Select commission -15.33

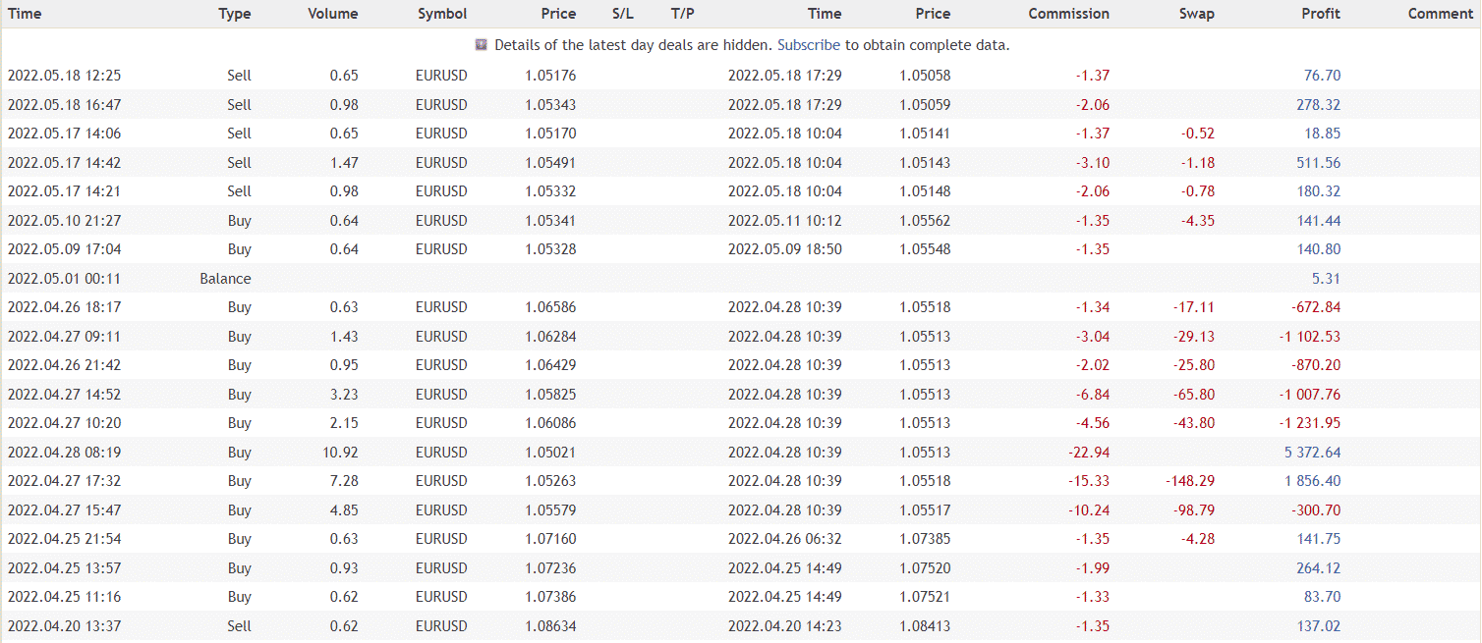[1089, 481]
